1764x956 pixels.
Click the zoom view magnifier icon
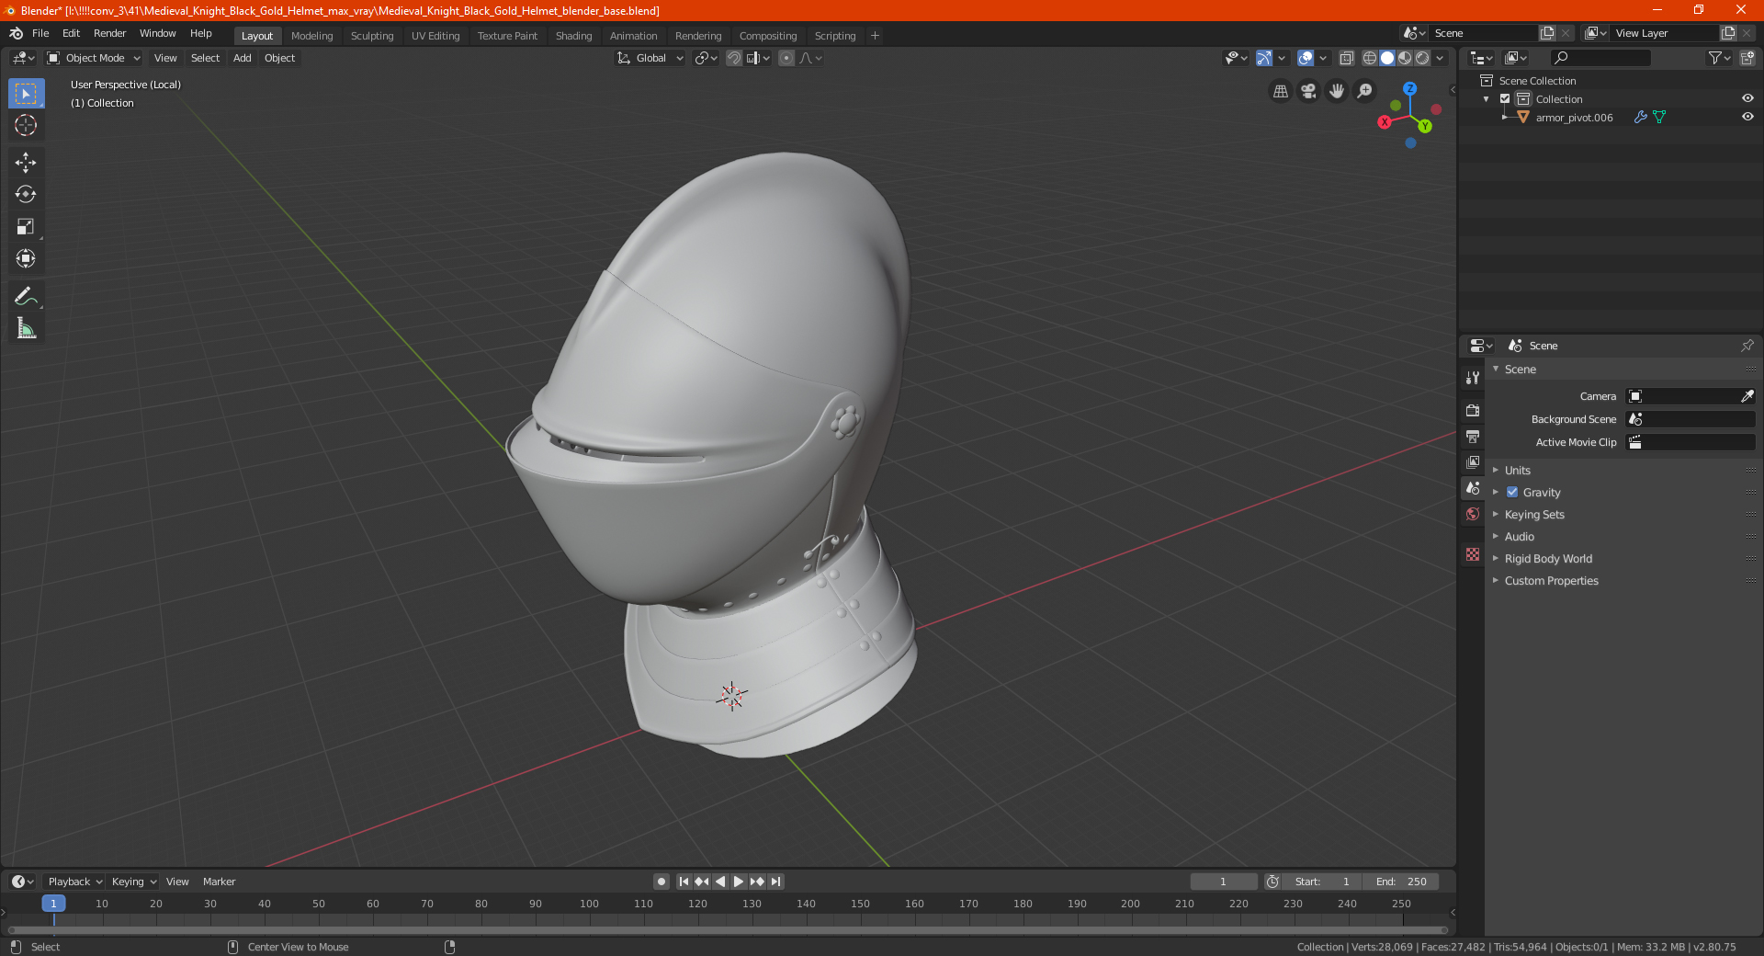pos(1365,91)
